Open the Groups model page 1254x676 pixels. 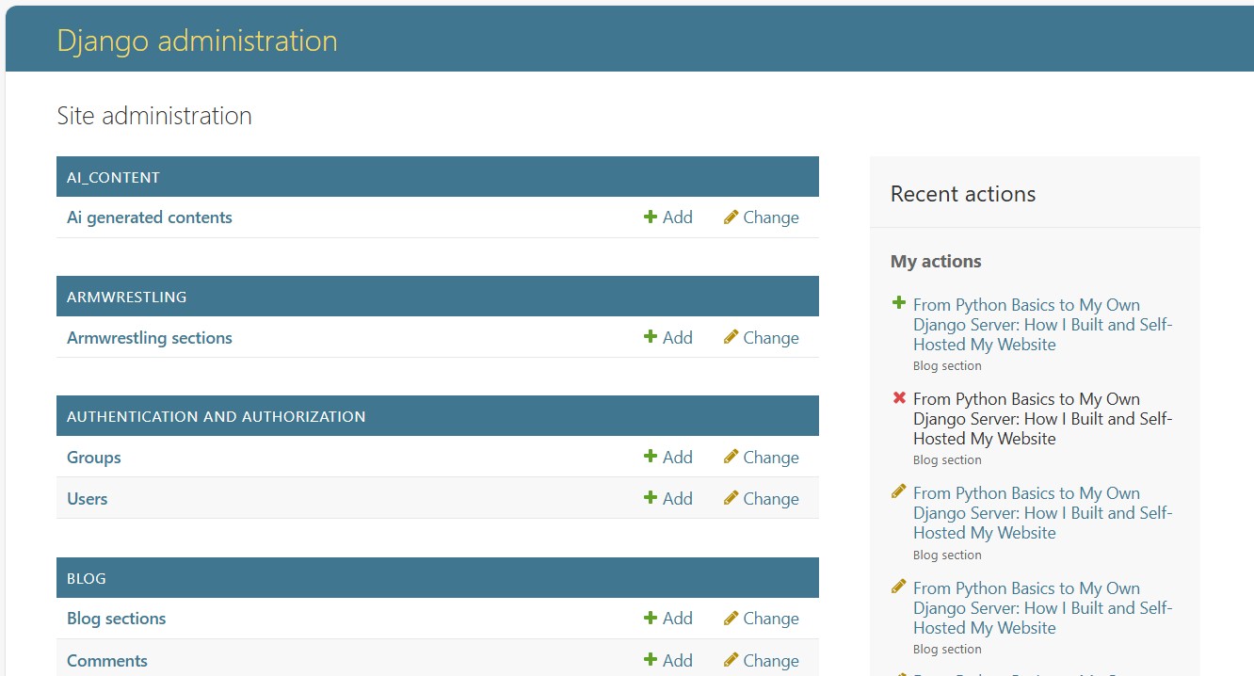[93, 457]
